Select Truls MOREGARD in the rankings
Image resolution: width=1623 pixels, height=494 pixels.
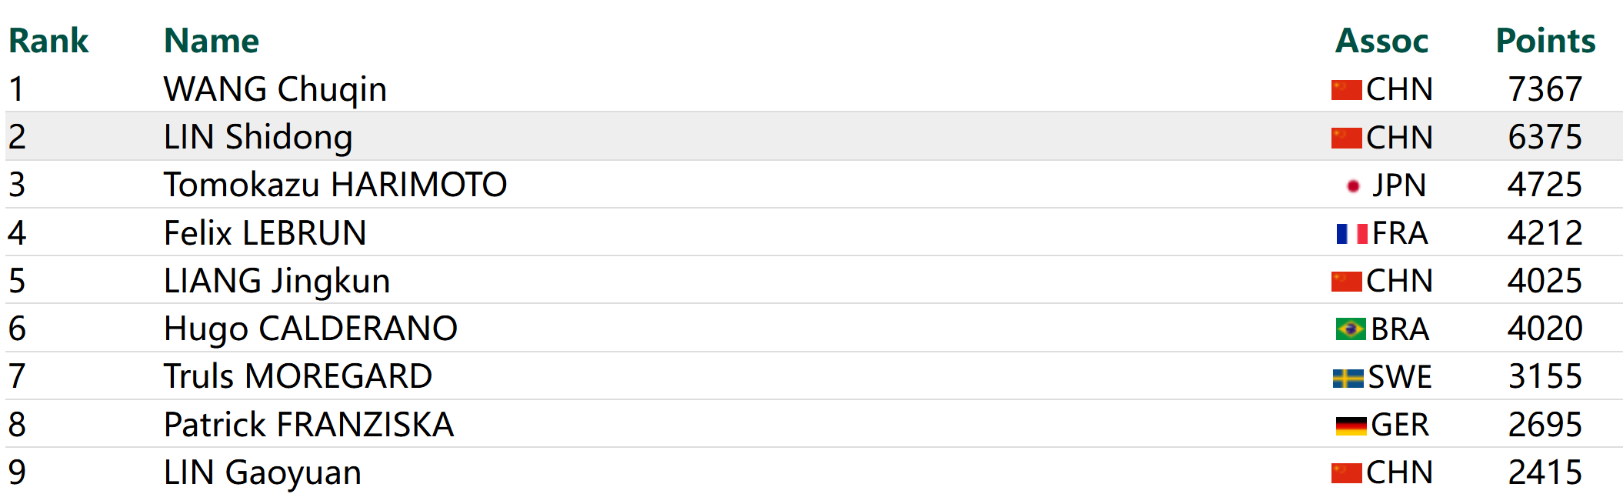point(298,376)
